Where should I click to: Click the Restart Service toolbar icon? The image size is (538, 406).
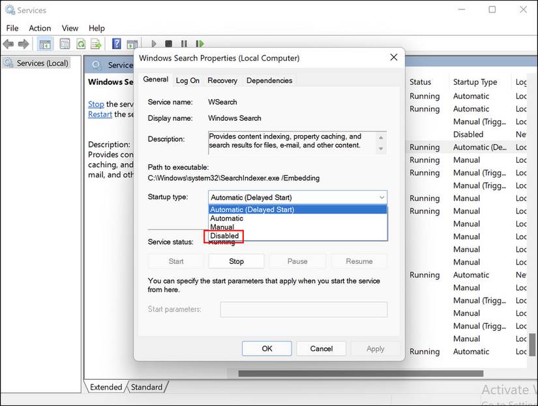(x=198, y=44)
